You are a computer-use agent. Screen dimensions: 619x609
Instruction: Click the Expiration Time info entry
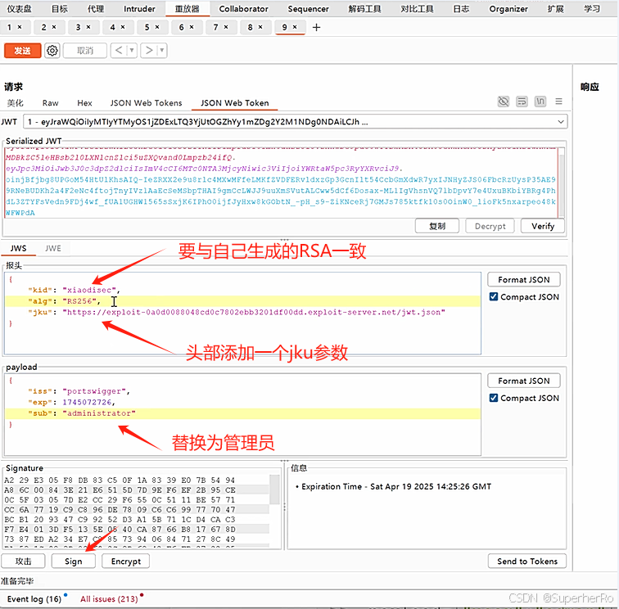[x=396, y=486]
